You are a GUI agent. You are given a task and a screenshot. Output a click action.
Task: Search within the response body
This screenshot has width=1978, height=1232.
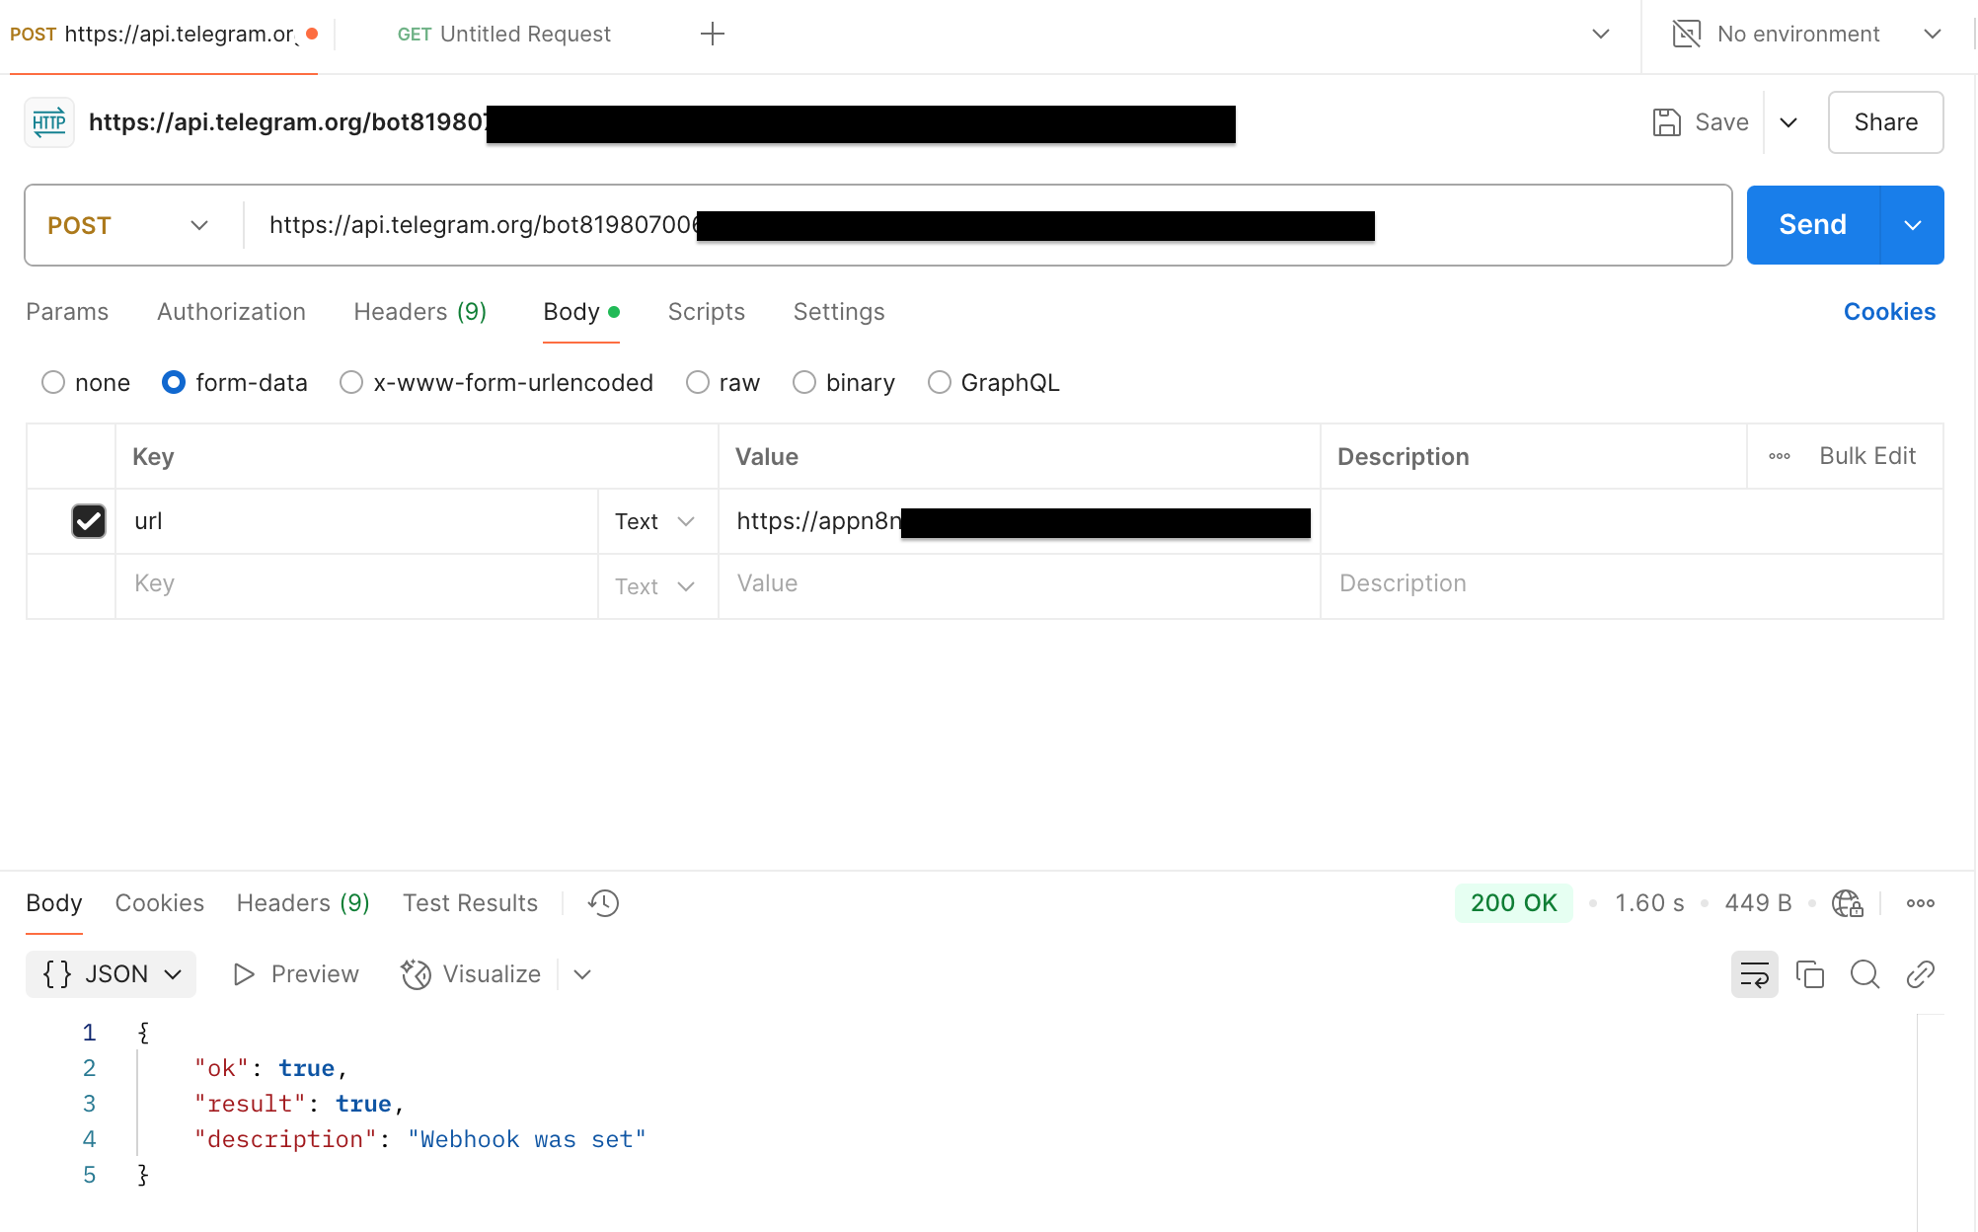(x=1864, y=974)
